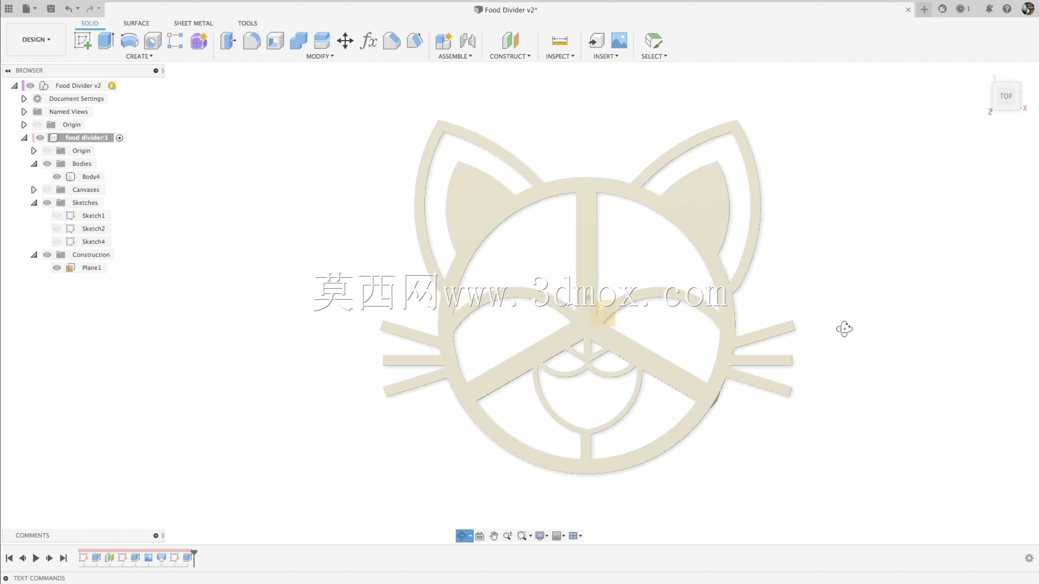The image size is (1039, 584).
Task: Open the CONSTRUCT dropdown menu
Action: click(510, 56)
